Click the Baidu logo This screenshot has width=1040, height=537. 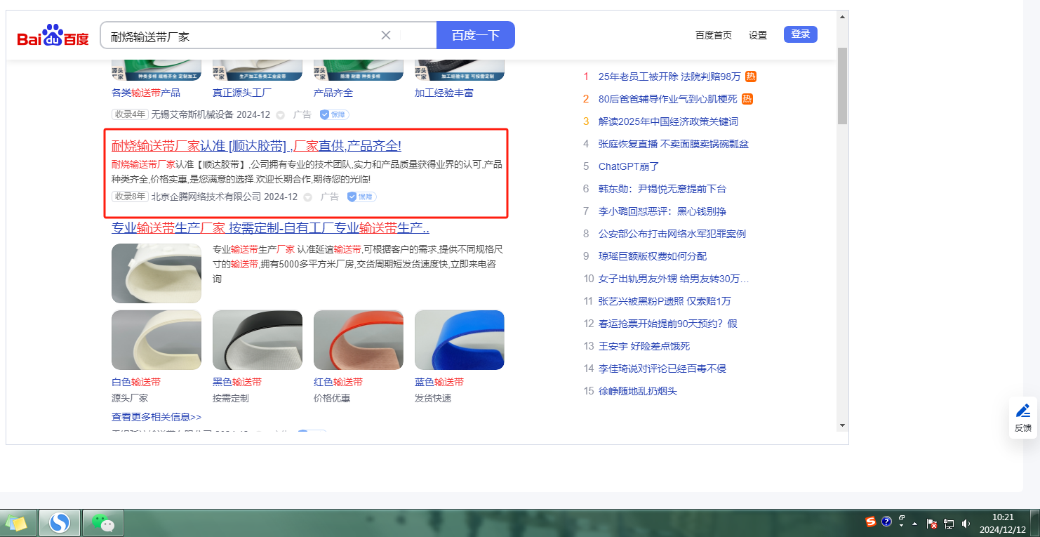click(53, 35)
